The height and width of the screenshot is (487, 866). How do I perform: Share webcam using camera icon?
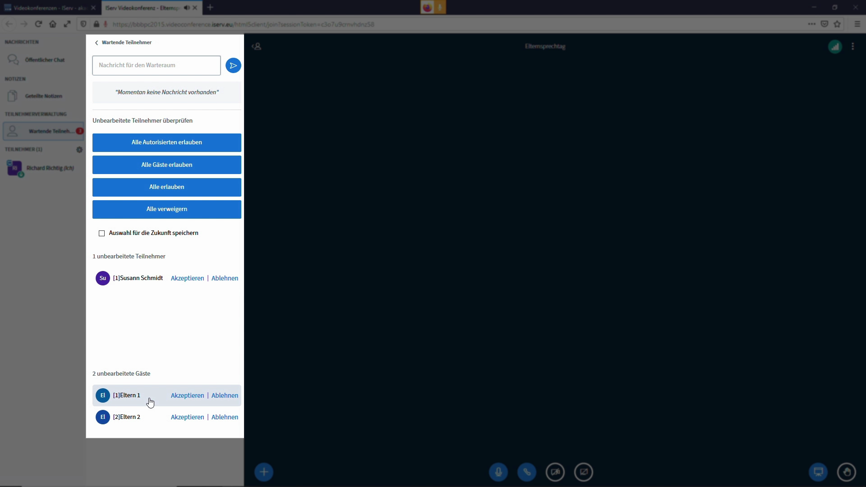point(555,472)
